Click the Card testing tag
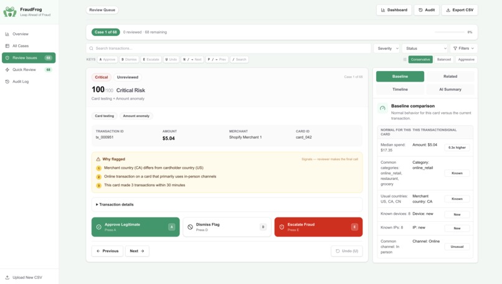This screenshot has height=284, width=502. [x=105, y=116]
